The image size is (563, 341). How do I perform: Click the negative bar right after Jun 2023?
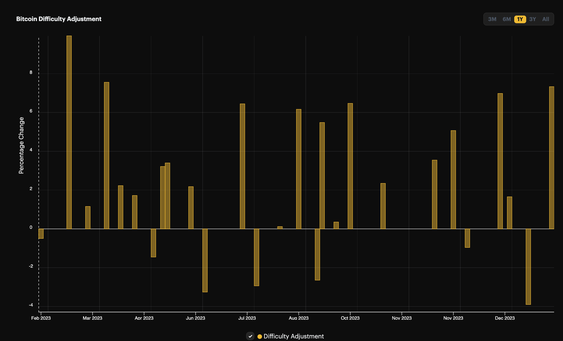coord(205,260)
